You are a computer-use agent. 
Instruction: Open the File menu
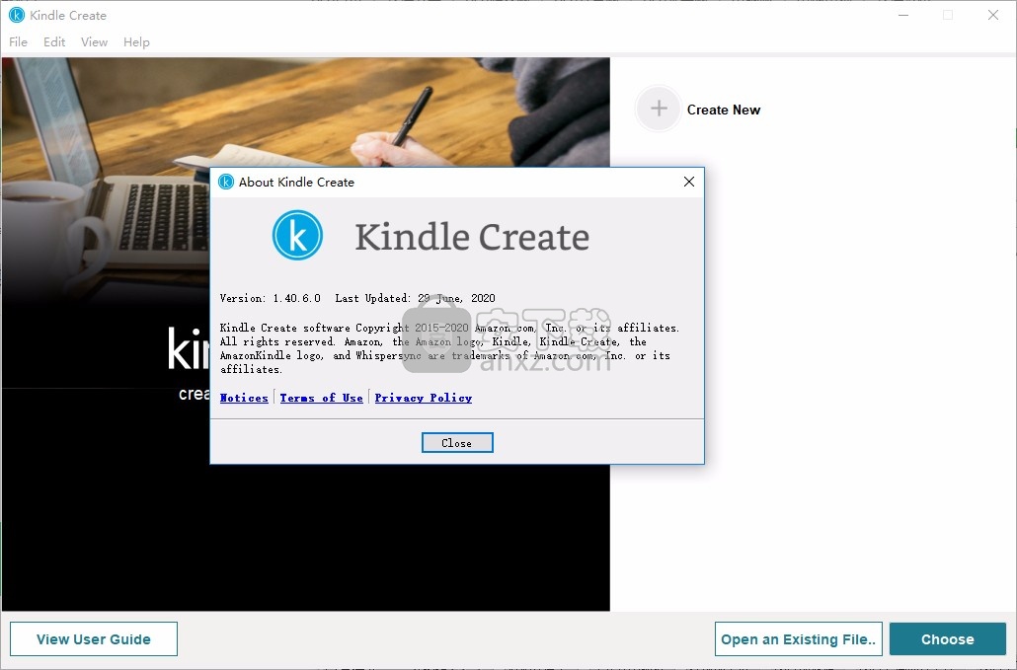click(x=18, y=42)
